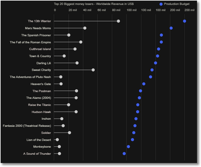
Task: Click the blue budget dot for Monkeybone
Action: 128,147
